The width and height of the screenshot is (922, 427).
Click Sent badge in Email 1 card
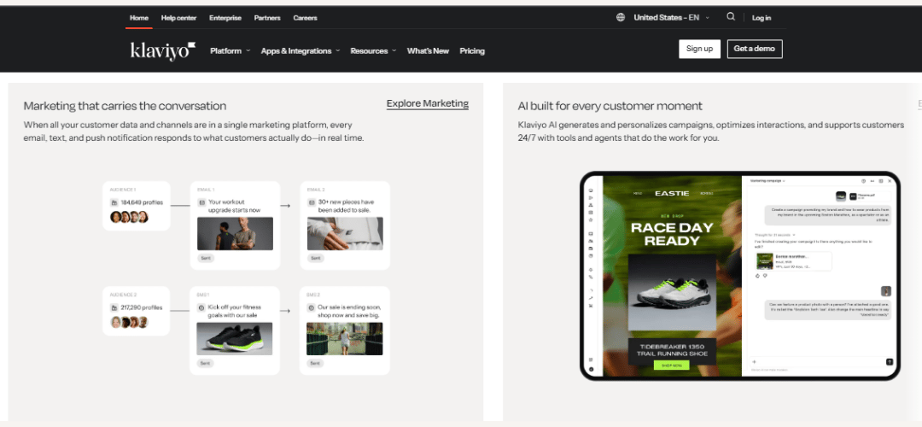(x=205, y=258)
